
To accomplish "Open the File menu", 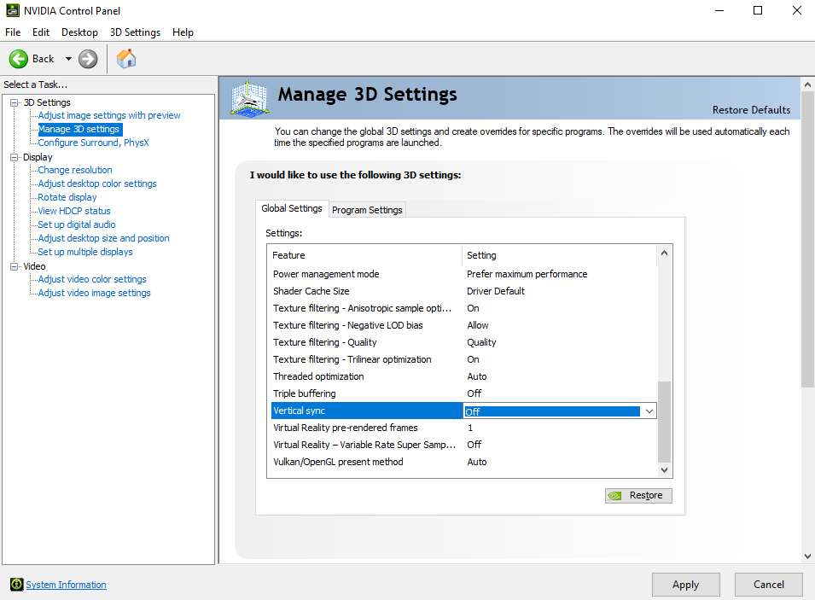I will (x=13, y=32).
